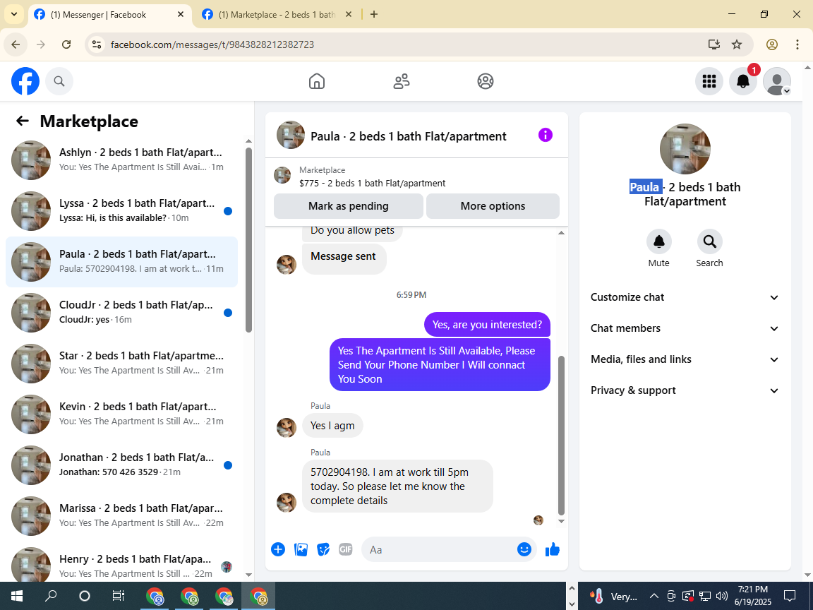Open the Chrome profile icon
This screenshot has height=610, width=813.
(x=772, y=44)
